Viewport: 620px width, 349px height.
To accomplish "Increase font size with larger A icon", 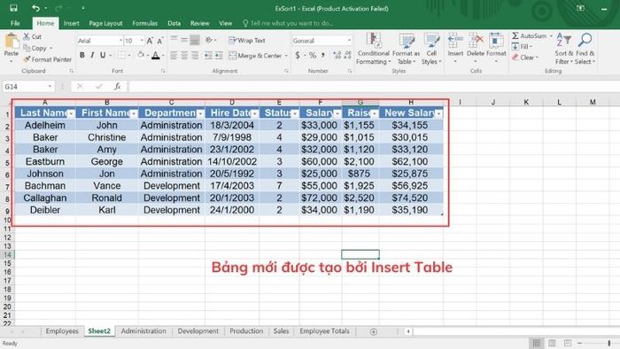I will point(150,41).
